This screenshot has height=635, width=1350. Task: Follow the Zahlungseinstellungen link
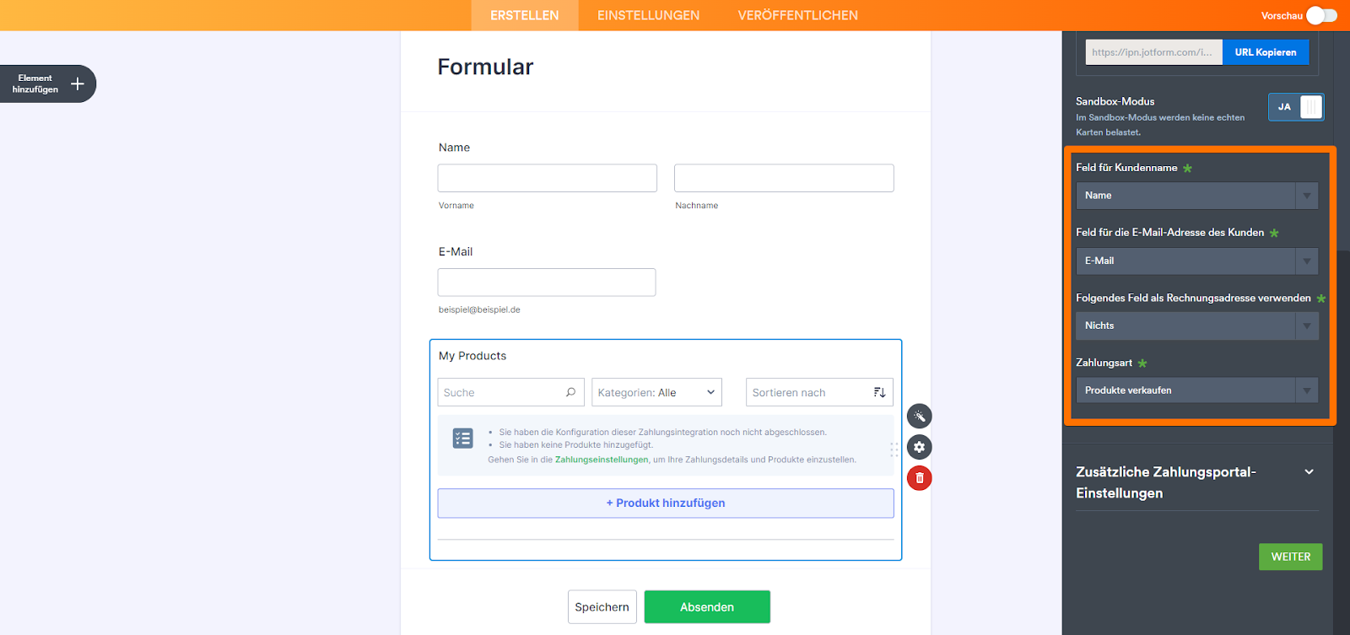tap(602, 460)
